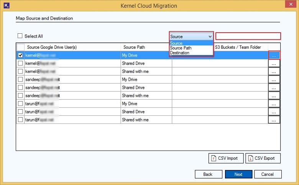Check the sandeep Shared Drive row checkbox
299x185 pixels.
(20, 87)
